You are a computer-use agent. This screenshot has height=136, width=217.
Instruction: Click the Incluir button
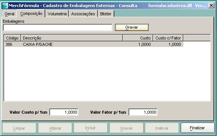pos(90,128)
